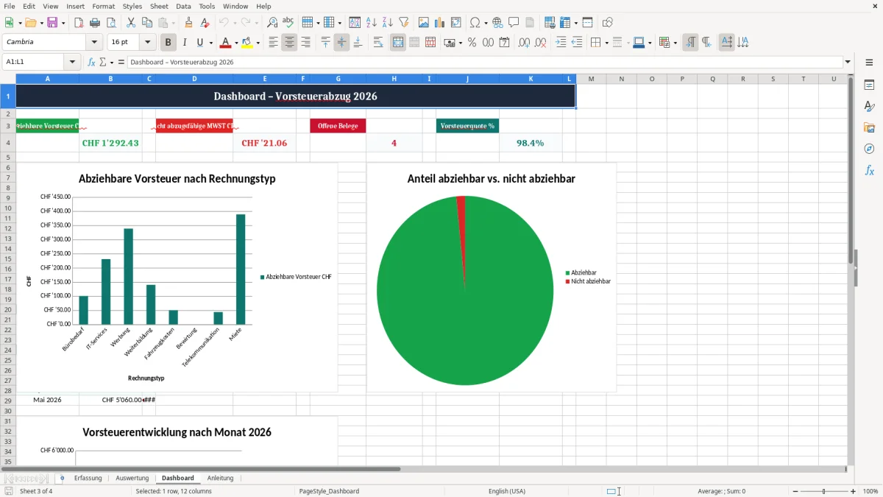This screenshot has width=883, height=497.
Task: Open the Sheet menu
Action: tap(159, 6)
